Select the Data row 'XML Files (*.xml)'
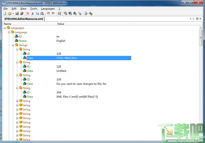The height and width of the screenshot is (143, 205). pos(30,97)
